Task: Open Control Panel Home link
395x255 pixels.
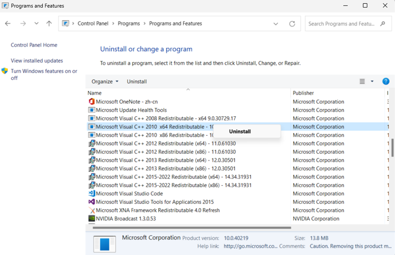Action: 34,45
